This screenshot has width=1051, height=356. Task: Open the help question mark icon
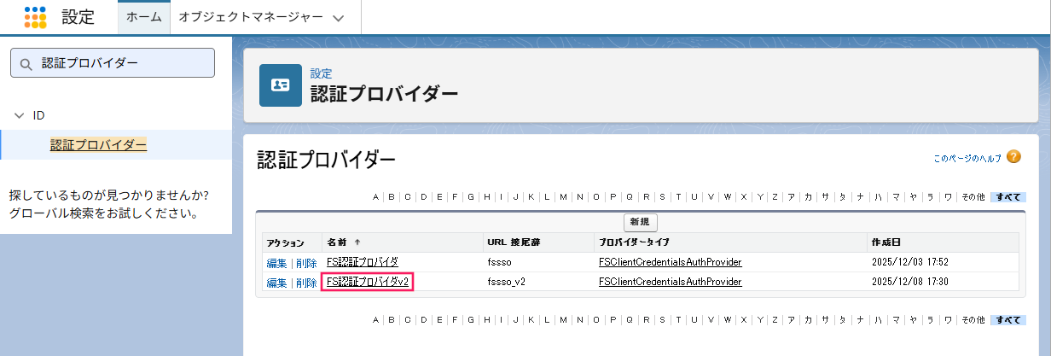coord(1013,157)
